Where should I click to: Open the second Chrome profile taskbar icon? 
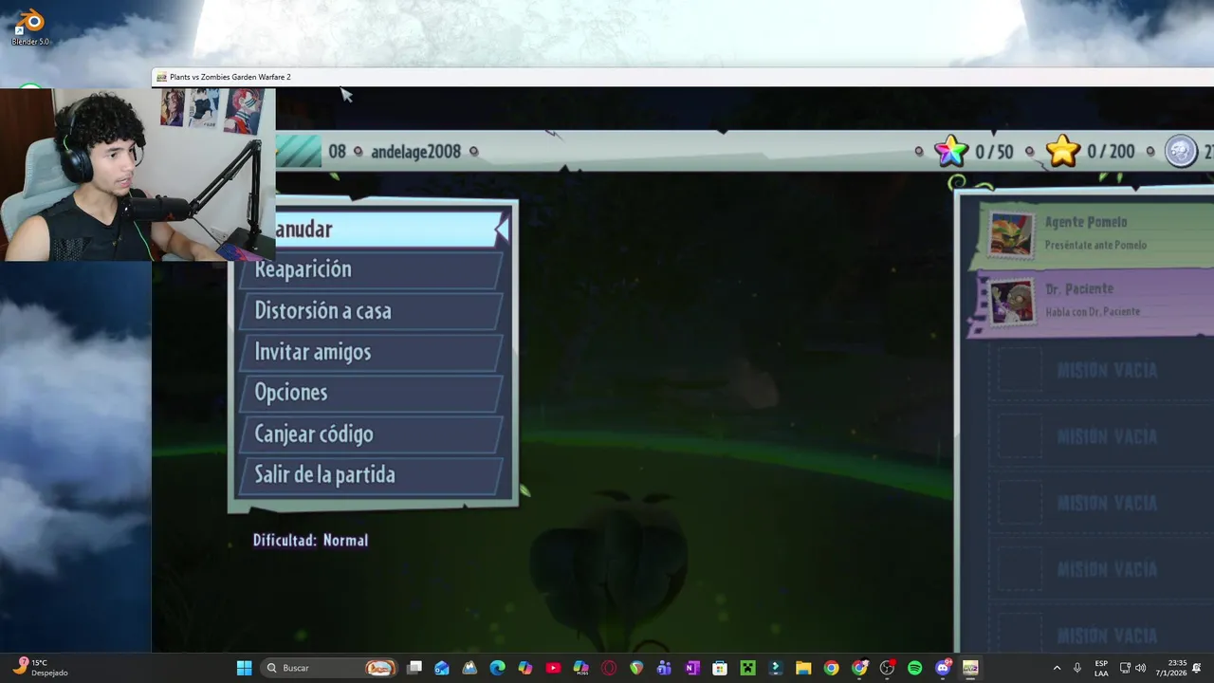click(x=859, y=668)
